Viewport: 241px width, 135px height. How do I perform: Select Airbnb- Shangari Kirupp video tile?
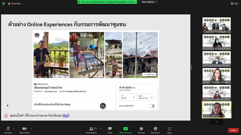217,76
